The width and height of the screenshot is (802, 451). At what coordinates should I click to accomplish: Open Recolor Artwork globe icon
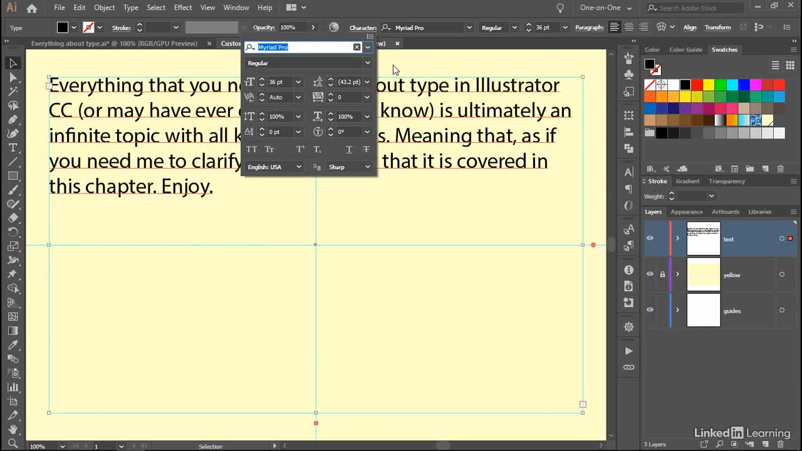coord(334,28)
